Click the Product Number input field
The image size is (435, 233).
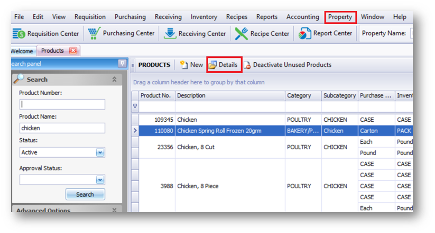click(x=62, y=104)
